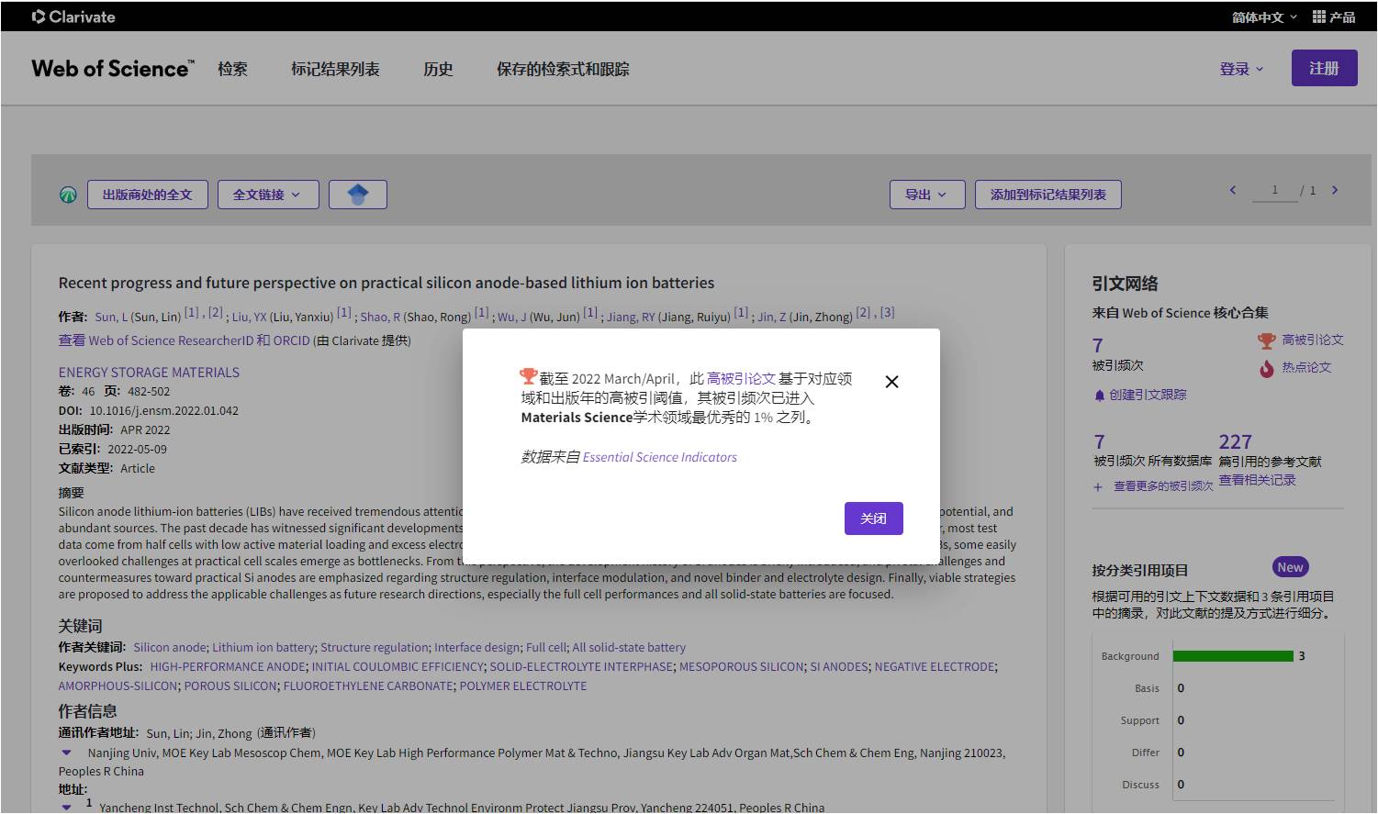Open the Clarivate products grid icon
This screenshot has height=814, width=1378.
click(1319, 17)
